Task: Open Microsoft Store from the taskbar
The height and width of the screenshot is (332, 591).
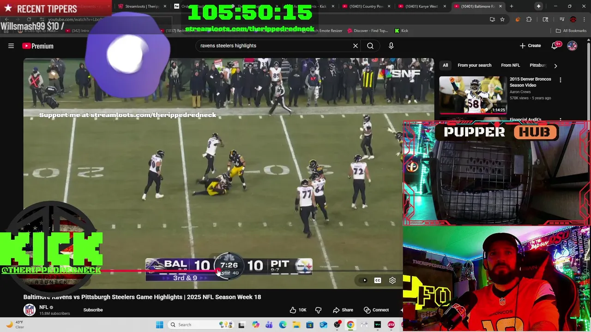Action: pyautogui.click(x=310, y=325)
